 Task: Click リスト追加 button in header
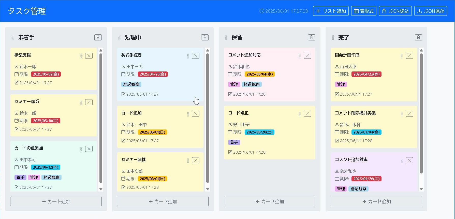coord(331,11)
